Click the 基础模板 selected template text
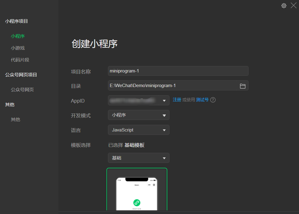This screenshot has height=214, width=299. 134,145
